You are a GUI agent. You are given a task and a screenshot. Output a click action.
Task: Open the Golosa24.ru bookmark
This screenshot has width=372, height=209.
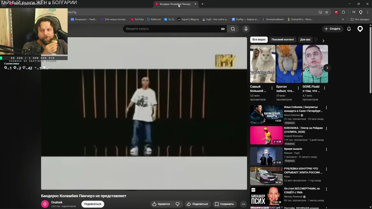pyautogui.click(x=300, y=19)
